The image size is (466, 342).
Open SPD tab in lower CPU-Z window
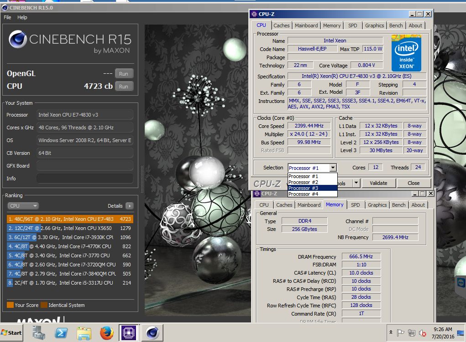coord(355,205)
